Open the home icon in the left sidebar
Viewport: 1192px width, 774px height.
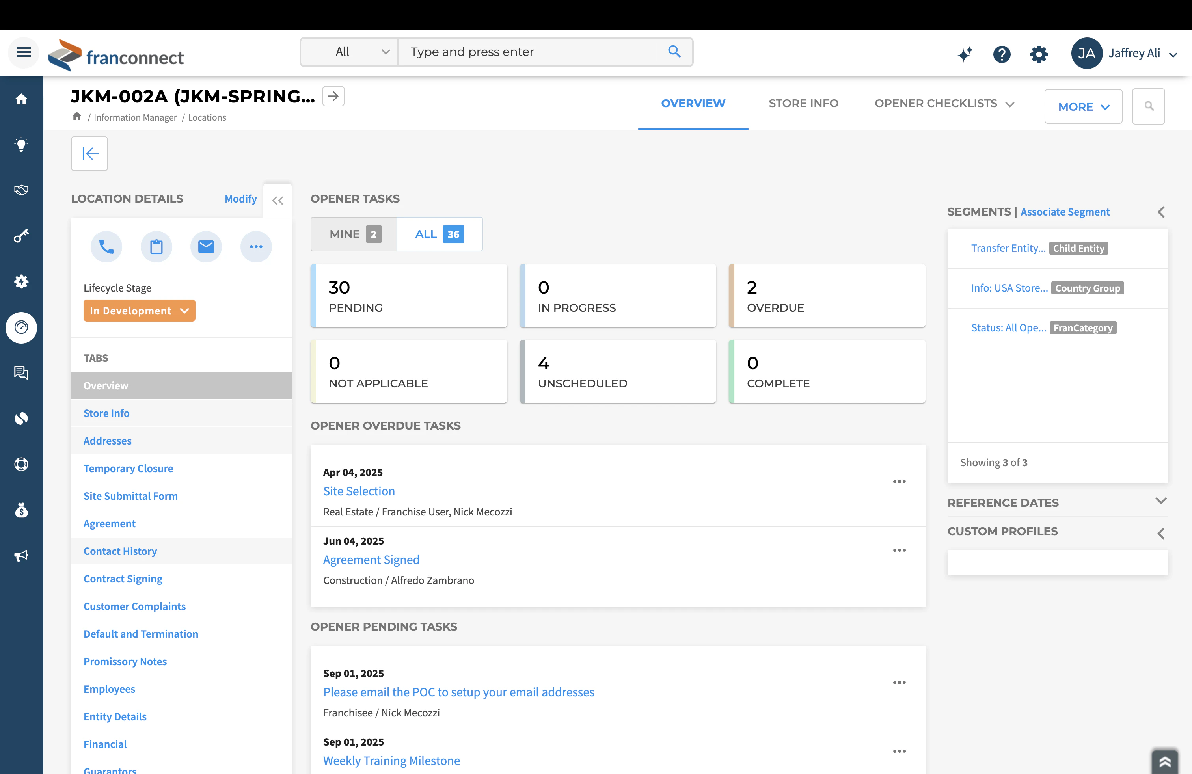22,99
